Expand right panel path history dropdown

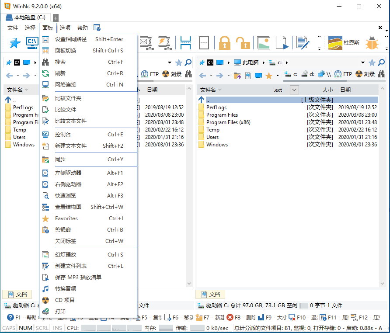(362, 62)
